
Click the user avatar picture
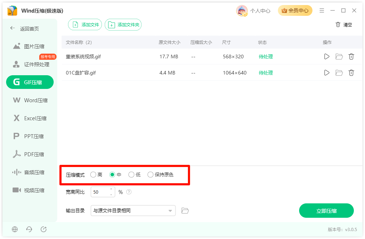click(x=242, y=11)
